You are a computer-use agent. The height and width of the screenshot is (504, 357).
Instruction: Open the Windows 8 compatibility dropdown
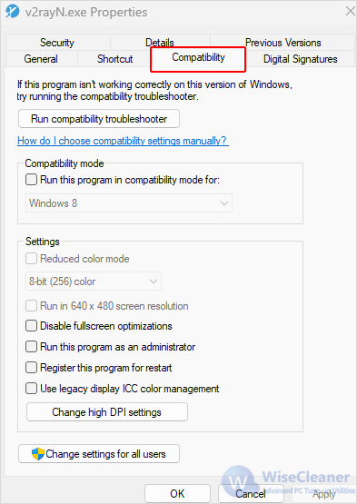129,203
